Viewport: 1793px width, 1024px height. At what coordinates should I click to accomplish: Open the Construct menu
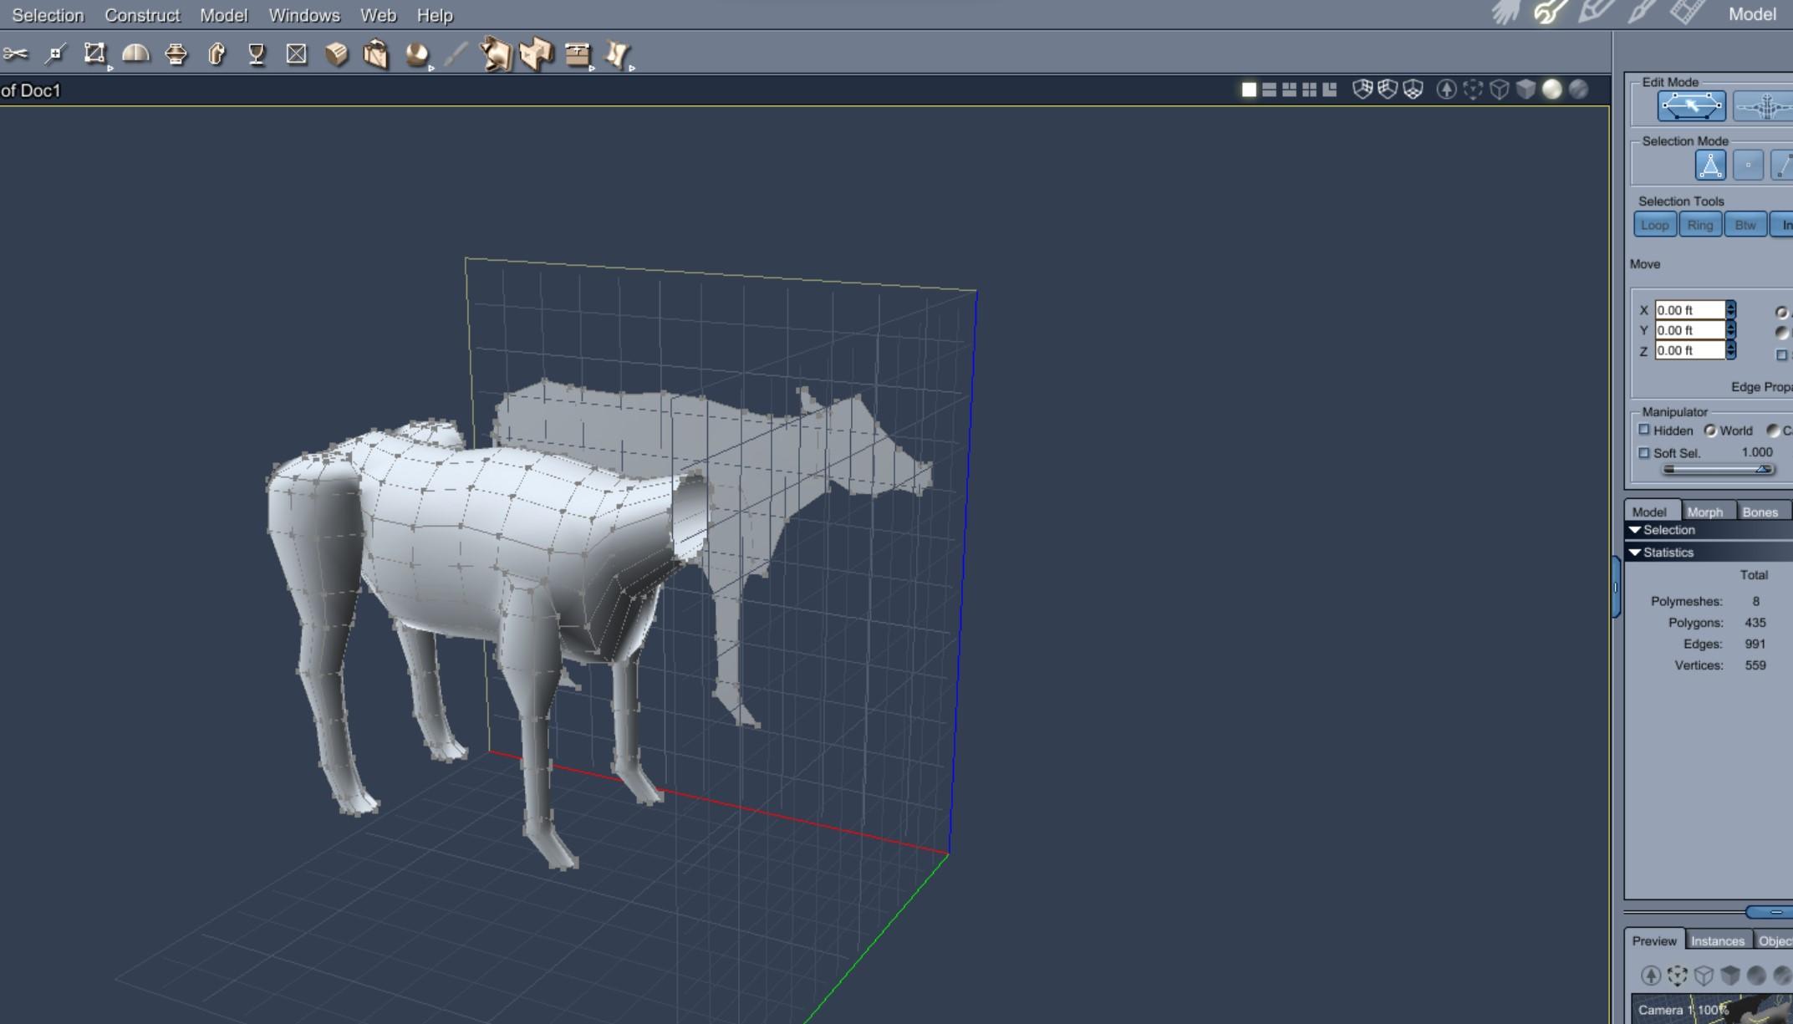click(x=142, y=15)
